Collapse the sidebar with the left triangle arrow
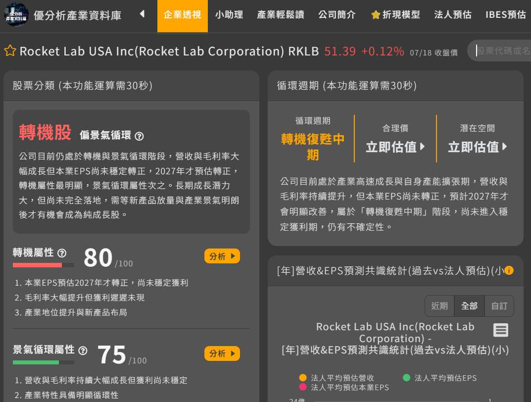Image resolution: width=531 pixels, height=402 pixels. 142,14
